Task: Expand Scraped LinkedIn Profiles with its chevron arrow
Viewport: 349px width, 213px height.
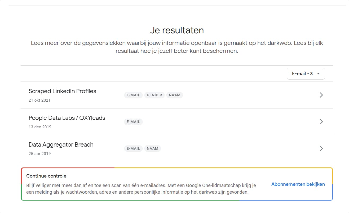Action: coord(321,95)
